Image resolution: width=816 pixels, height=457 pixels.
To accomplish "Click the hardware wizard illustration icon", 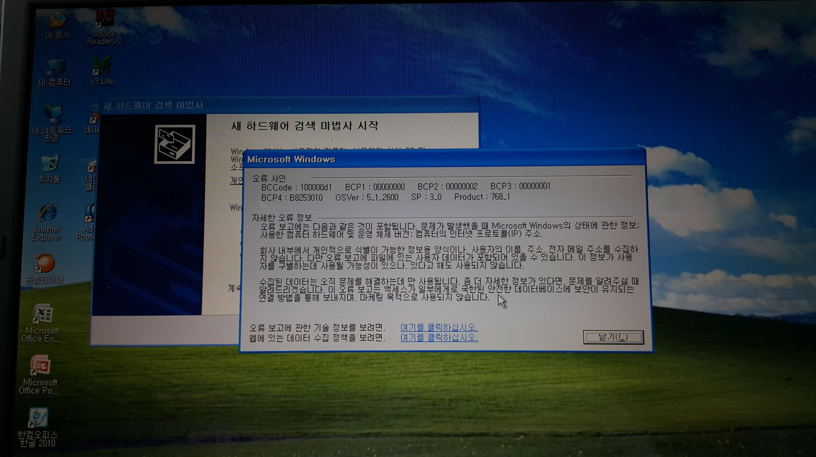I will click(174, 144).
